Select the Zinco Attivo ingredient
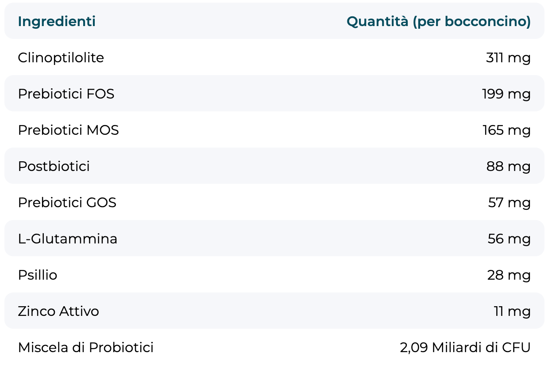The image size is (548, 372). pos(58,311)
